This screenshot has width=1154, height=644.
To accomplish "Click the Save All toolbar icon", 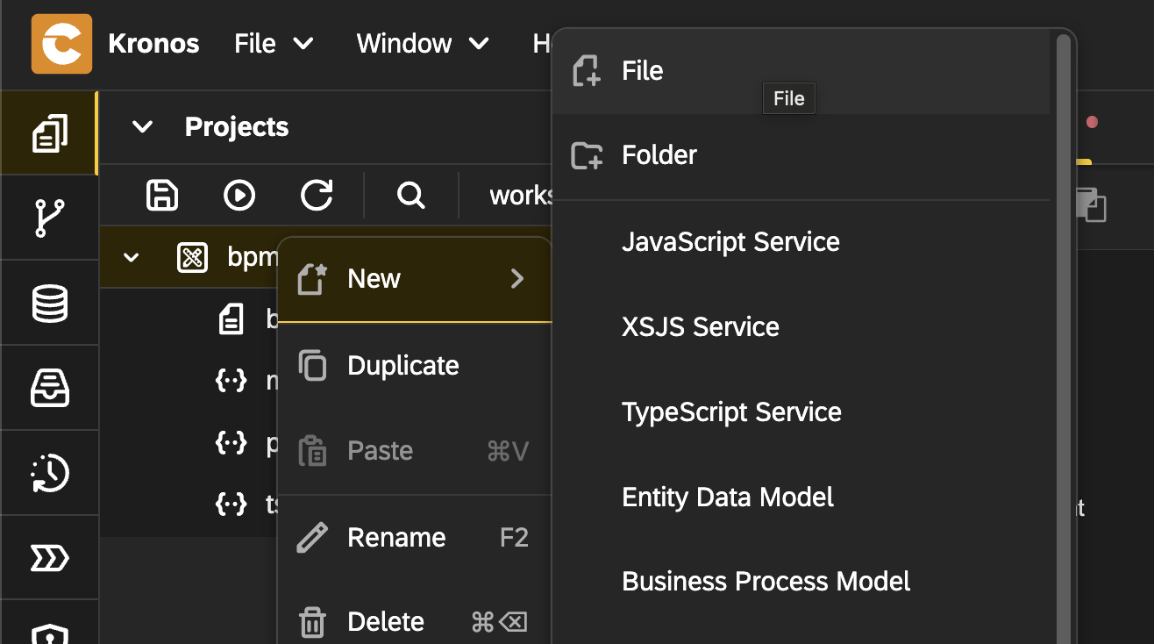I will (162, 195).
